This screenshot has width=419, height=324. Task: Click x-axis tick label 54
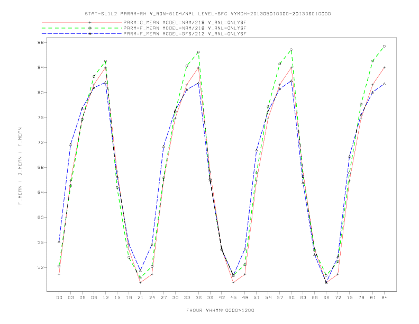pyautogui.click(x=268, y=298)
